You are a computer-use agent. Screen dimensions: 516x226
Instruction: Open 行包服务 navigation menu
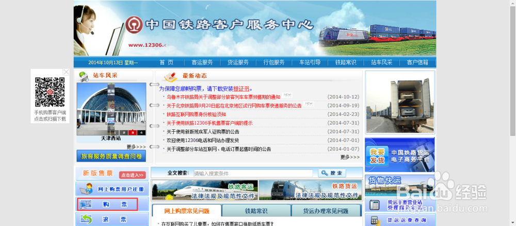pyautogui.click(x=274, y=62)
